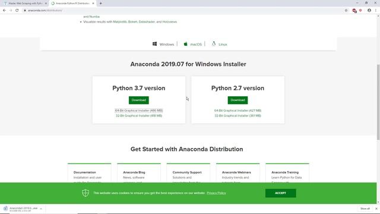Viewport: 380px width, 214px height.
Task: Open Python 3.7 64-Bit Graphical Installer link
Action: point(138,111)
